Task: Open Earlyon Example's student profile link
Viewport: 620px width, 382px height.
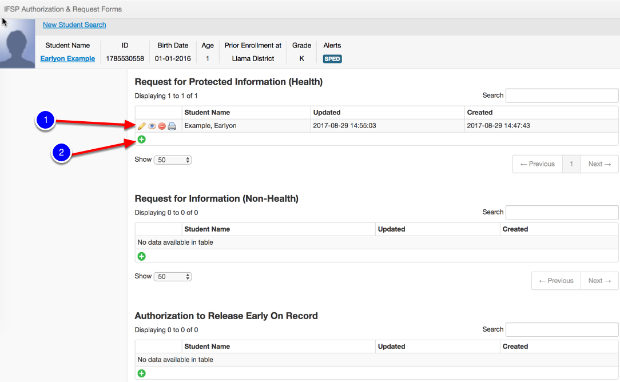Action: coord(67,58)
